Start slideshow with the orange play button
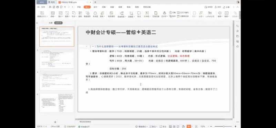Viewport: 276px width, 128px height. pos(189,126)
